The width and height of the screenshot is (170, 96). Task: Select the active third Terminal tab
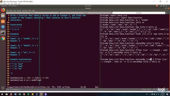pos(139,13)
